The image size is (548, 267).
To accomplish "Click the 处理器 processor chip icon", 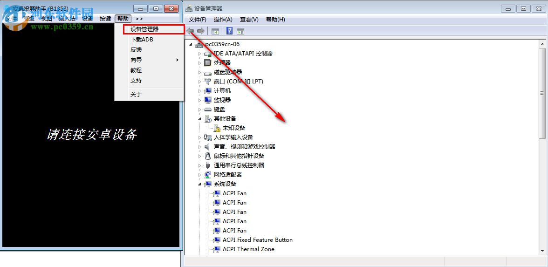I will (208, 63).
